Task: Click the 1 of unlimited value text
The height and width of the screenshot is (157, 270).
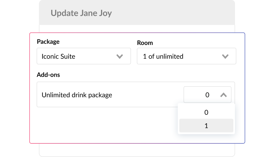Action: click(163, 56)
